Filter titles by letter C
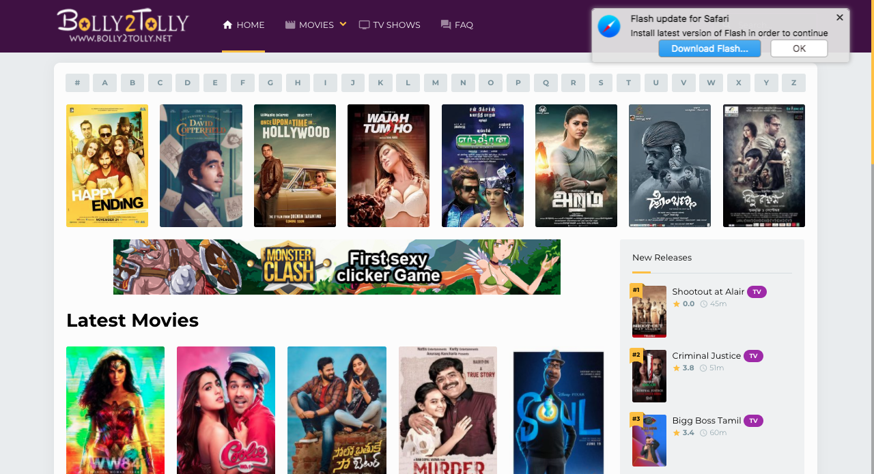This screenshot has height=474, width=874. pyautogui.click(x=160, y=83)
